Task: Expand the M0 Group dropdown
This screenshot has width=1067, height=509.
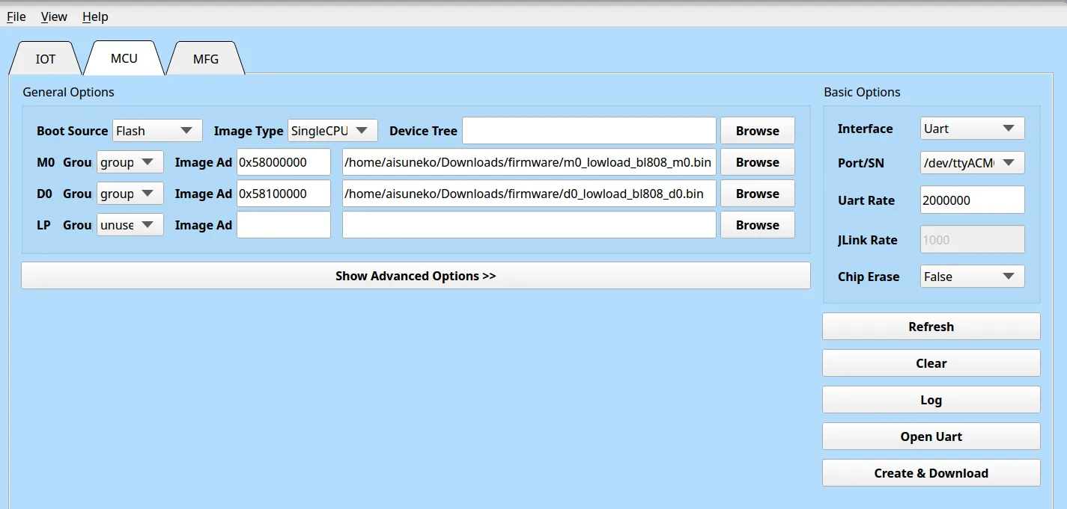Action: tap(130, 162)
